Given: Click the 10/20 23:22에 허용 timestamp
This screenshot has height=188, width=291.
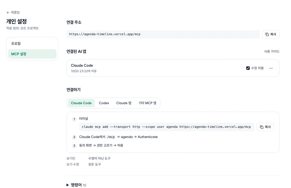Looking at the screenshot, I should click(x=84, y=71).
